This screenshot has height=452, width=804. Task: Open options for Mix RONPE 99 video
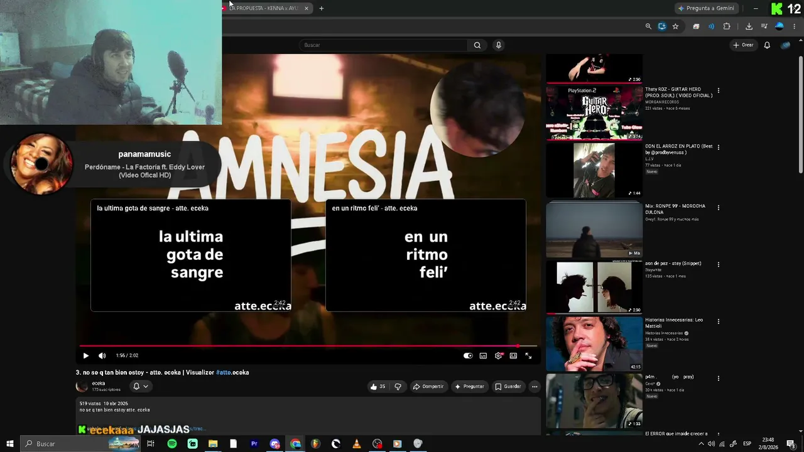719,207
